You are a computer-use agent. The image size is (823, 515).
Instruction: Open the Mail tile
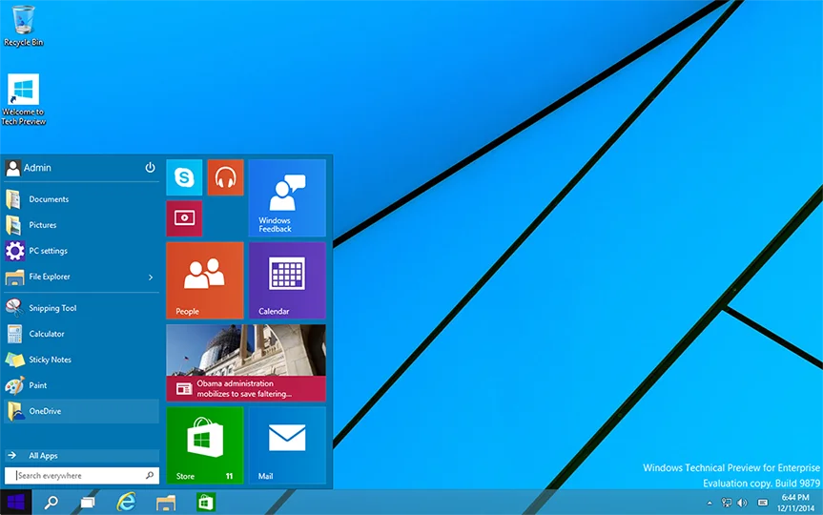[287, 445]
